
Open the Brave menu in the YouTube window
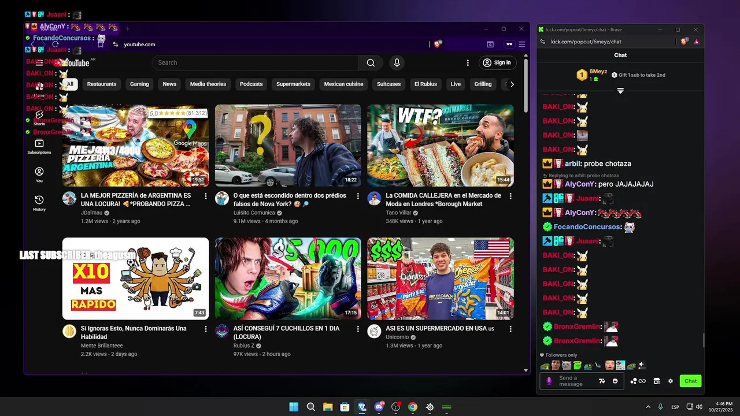click(x=521, y=44)
